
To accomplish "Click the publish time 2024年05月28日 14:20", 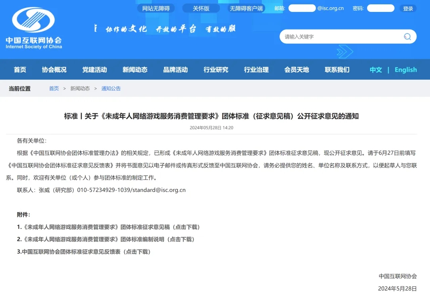I will (x=211, y=128).
